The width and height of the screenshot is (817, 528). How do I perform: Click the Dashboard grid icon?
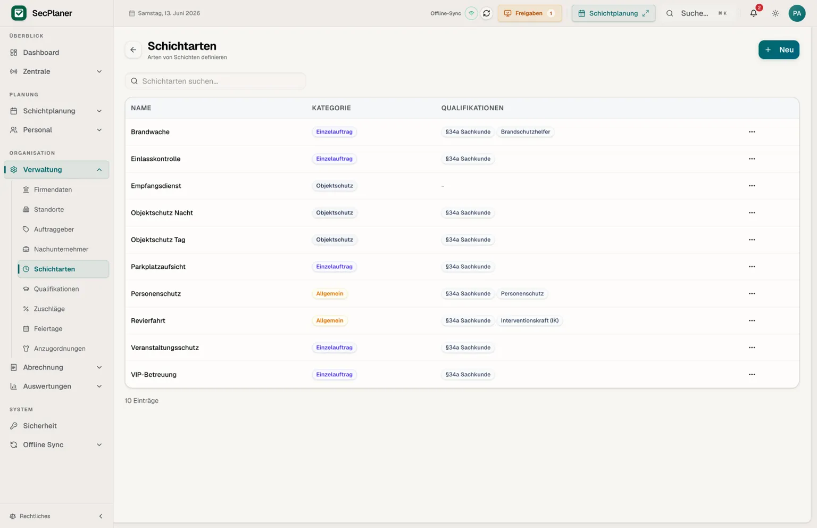(x=14, y=53)
